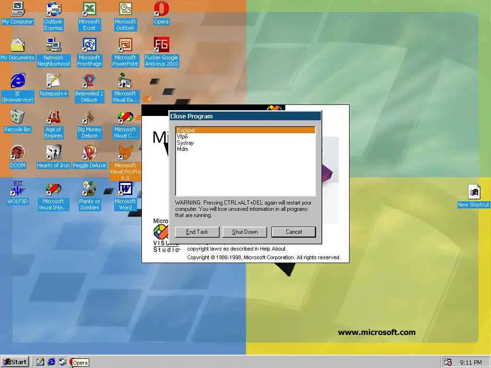Open the Start menu

click(x=15, y=362)
